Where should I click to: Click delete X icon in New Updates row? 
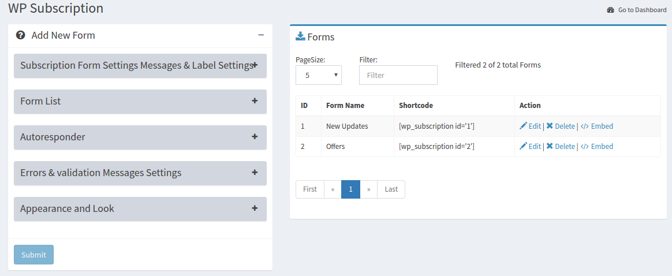pyautogui.click(x=550, y=126)
